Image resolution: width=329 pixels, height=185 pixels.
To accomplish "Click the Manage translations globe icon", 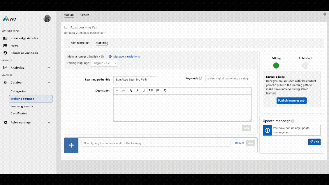I will [x=110, y=56].
